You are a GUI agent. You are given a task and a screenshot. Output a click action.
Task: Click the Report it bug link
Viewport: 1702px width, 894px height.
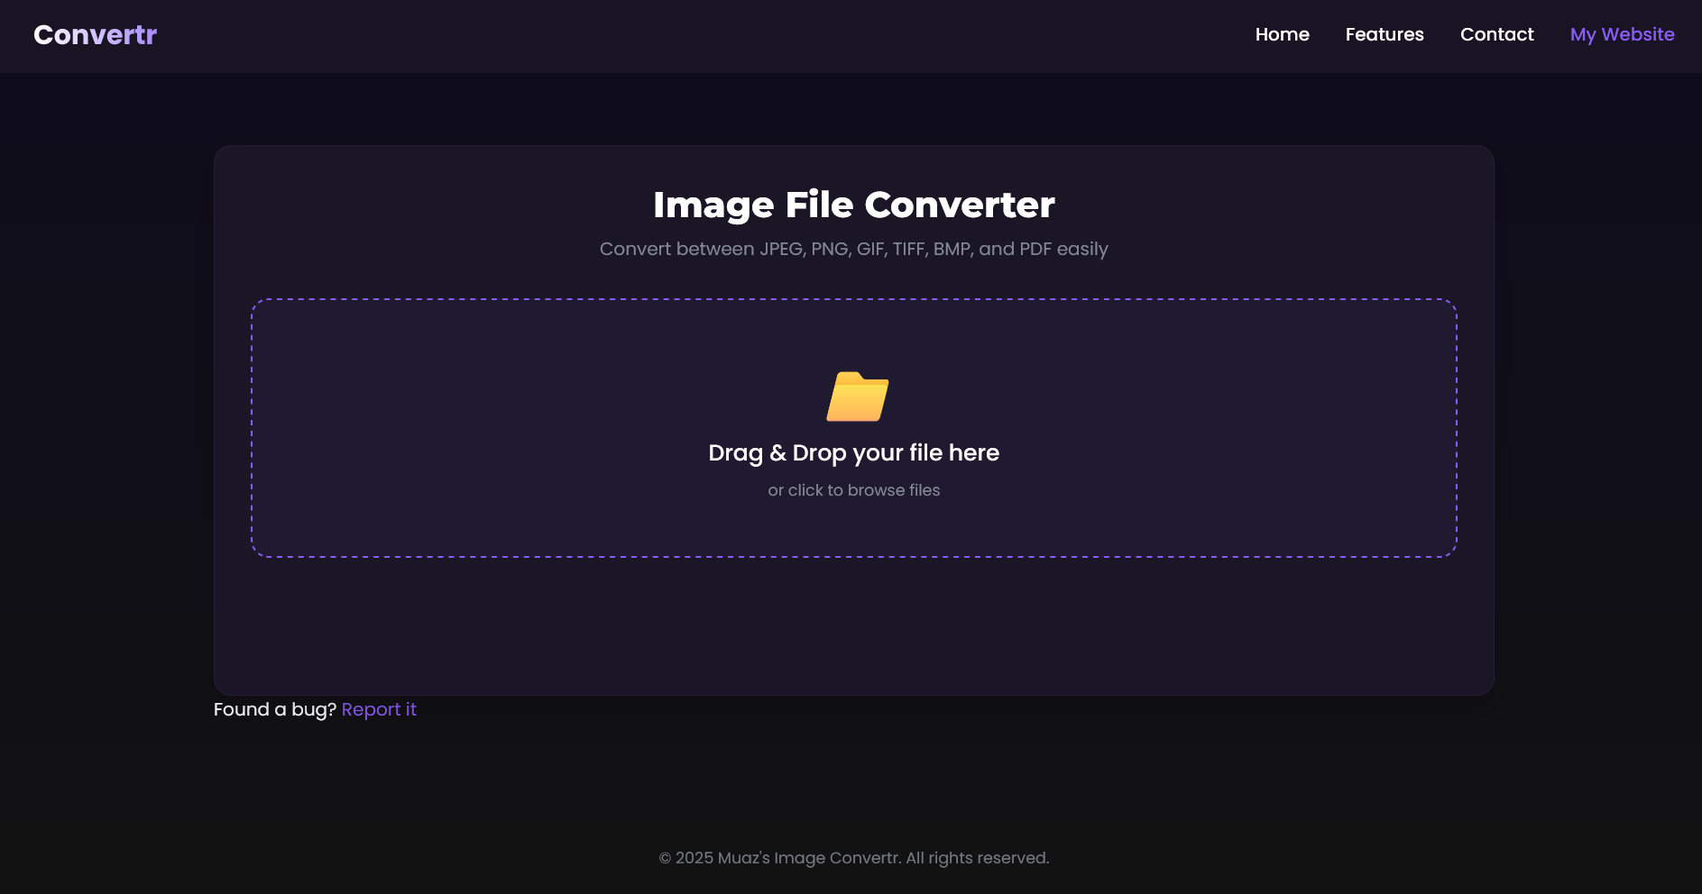click(x=379, y=710)
